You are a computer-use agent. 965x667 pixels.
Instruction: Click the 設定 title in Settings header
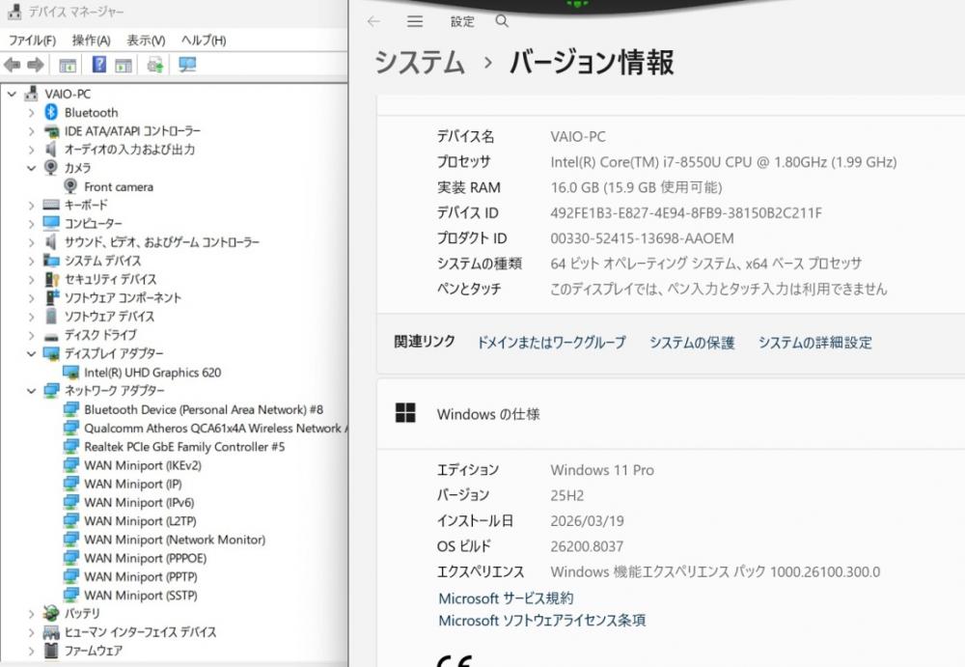point(462,21)
